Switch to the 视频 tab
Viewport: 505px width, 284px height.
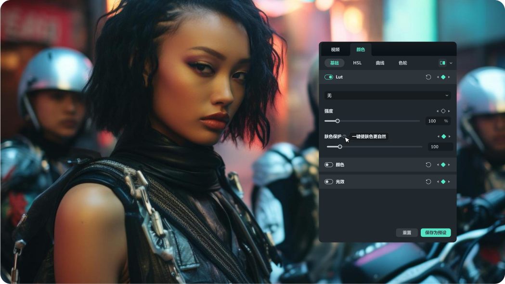tap(335, 50)
